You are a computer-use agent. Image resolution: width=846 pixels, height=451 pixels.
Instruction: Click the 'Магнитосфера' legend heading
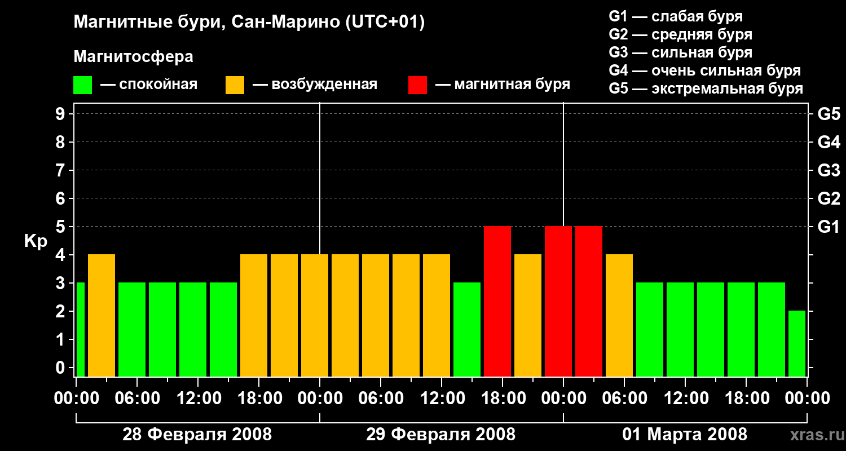[134, 56]
